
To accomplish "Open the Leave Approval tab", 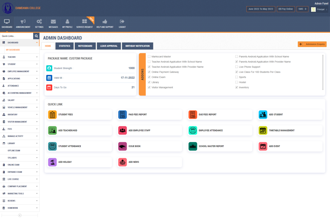I will (109, 46).
